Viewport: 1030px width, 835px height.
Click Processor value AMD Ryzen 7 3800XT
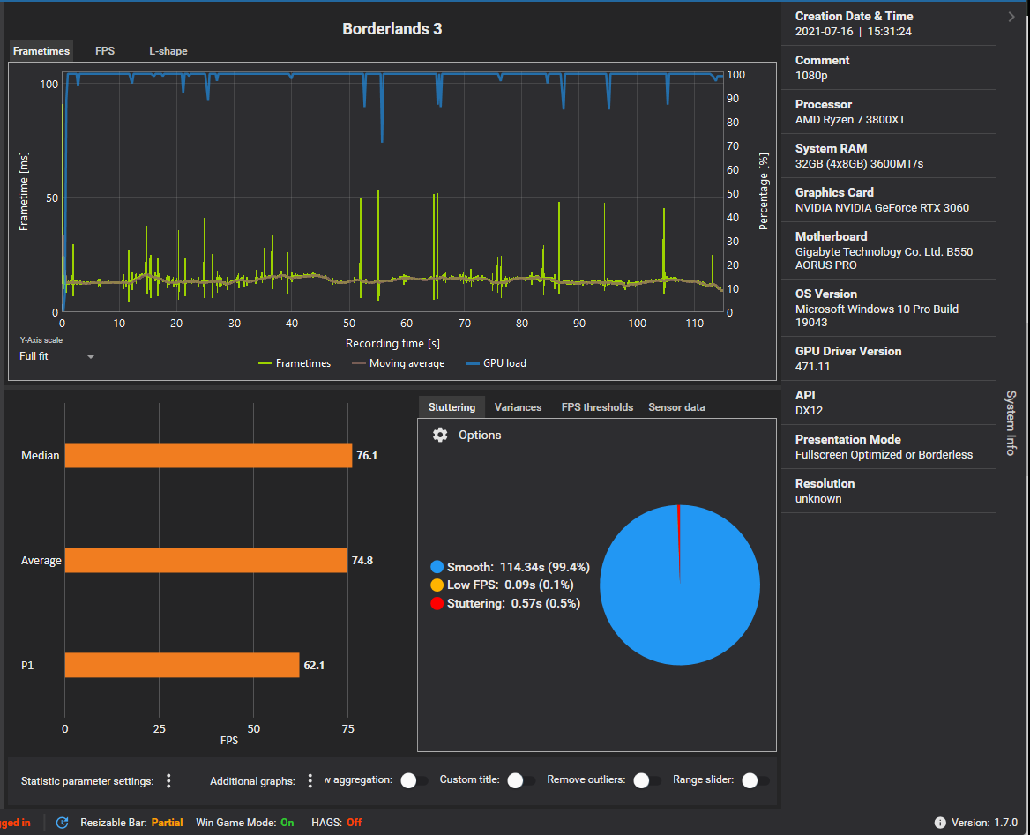(x=850, y=120)
